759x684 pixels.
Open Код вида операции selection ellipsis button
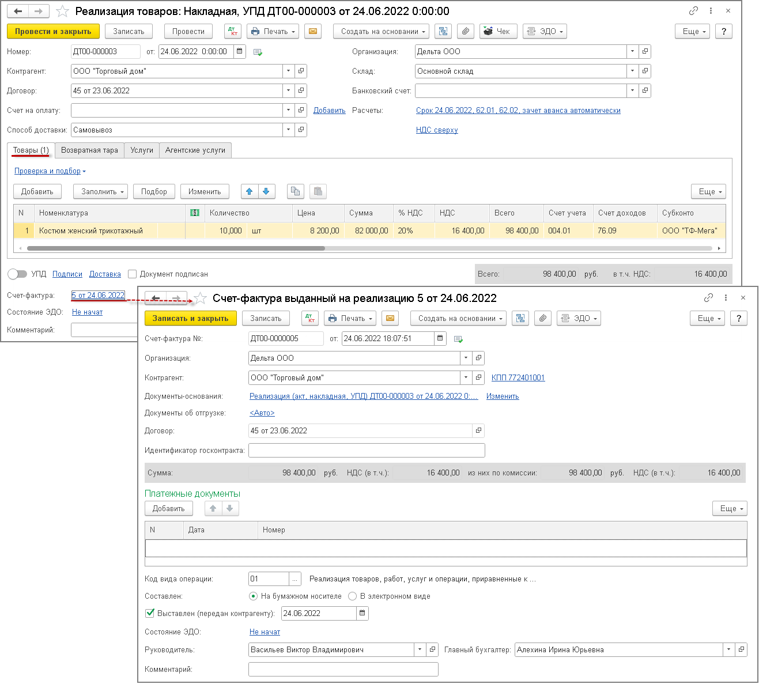[295, 579]
